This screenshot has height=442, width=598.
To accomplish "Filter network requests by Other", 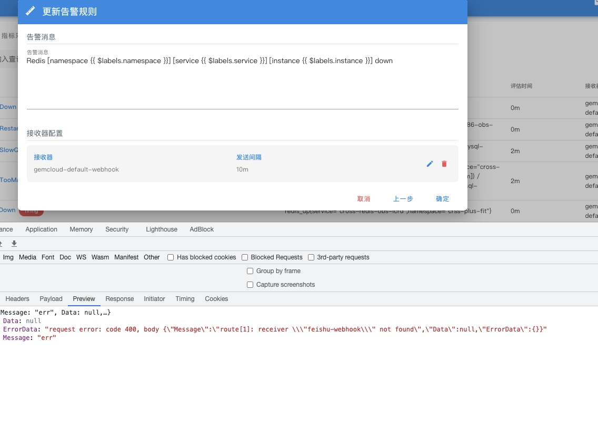I will [x=152, y=257].
